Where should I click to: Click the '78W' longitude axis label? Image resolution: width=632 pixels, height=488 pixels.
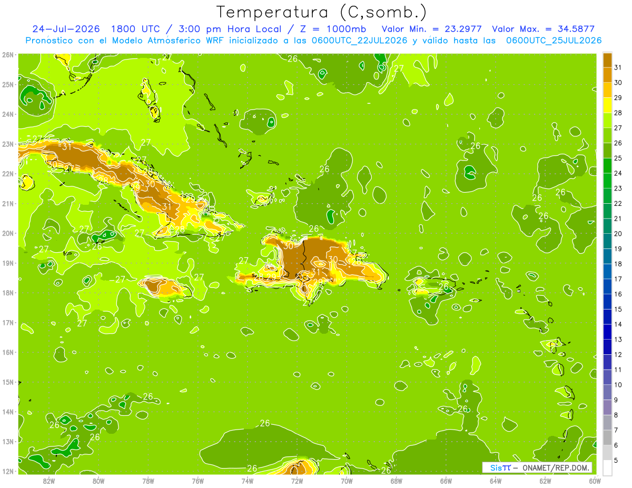(x=148, y=480)
